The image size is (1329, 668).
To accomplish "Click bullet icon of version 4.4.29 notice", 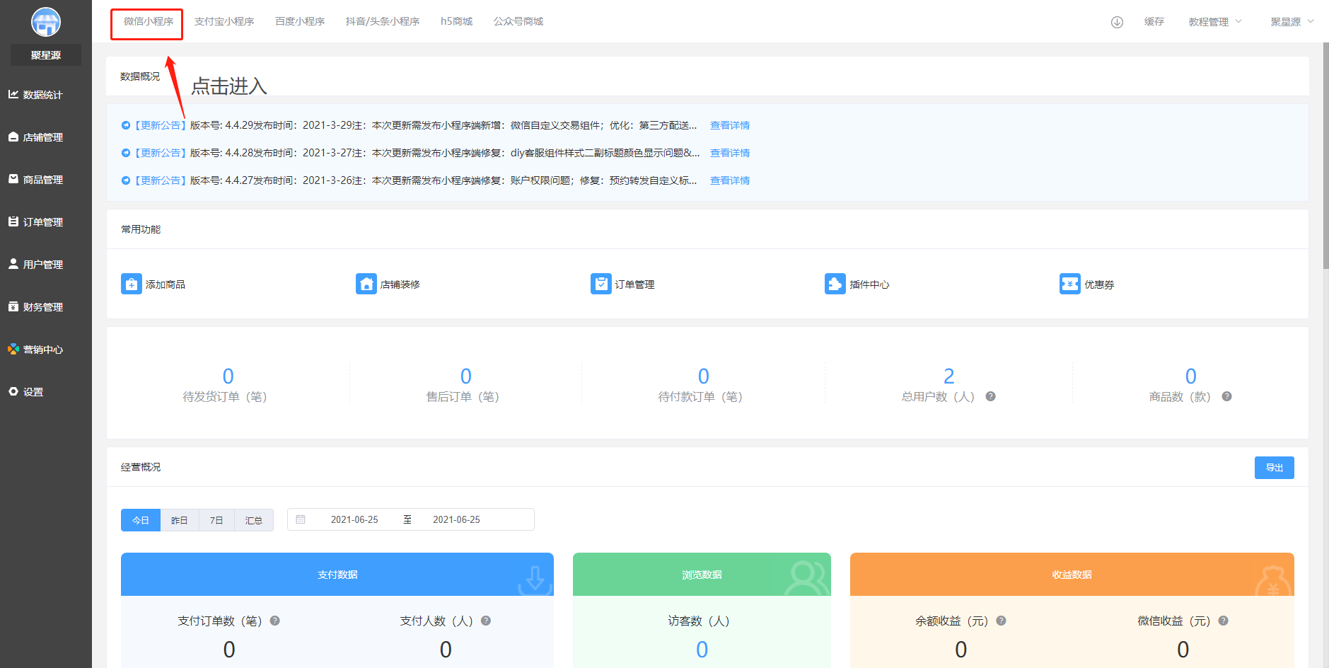I will pos(126,125).
